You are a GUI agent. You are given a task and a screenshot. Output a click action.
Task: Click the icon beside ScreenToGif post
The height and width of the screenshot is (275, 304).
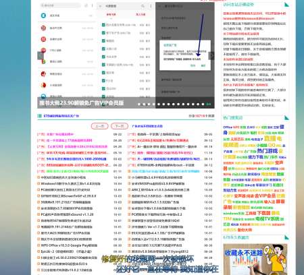pos(39,196)
